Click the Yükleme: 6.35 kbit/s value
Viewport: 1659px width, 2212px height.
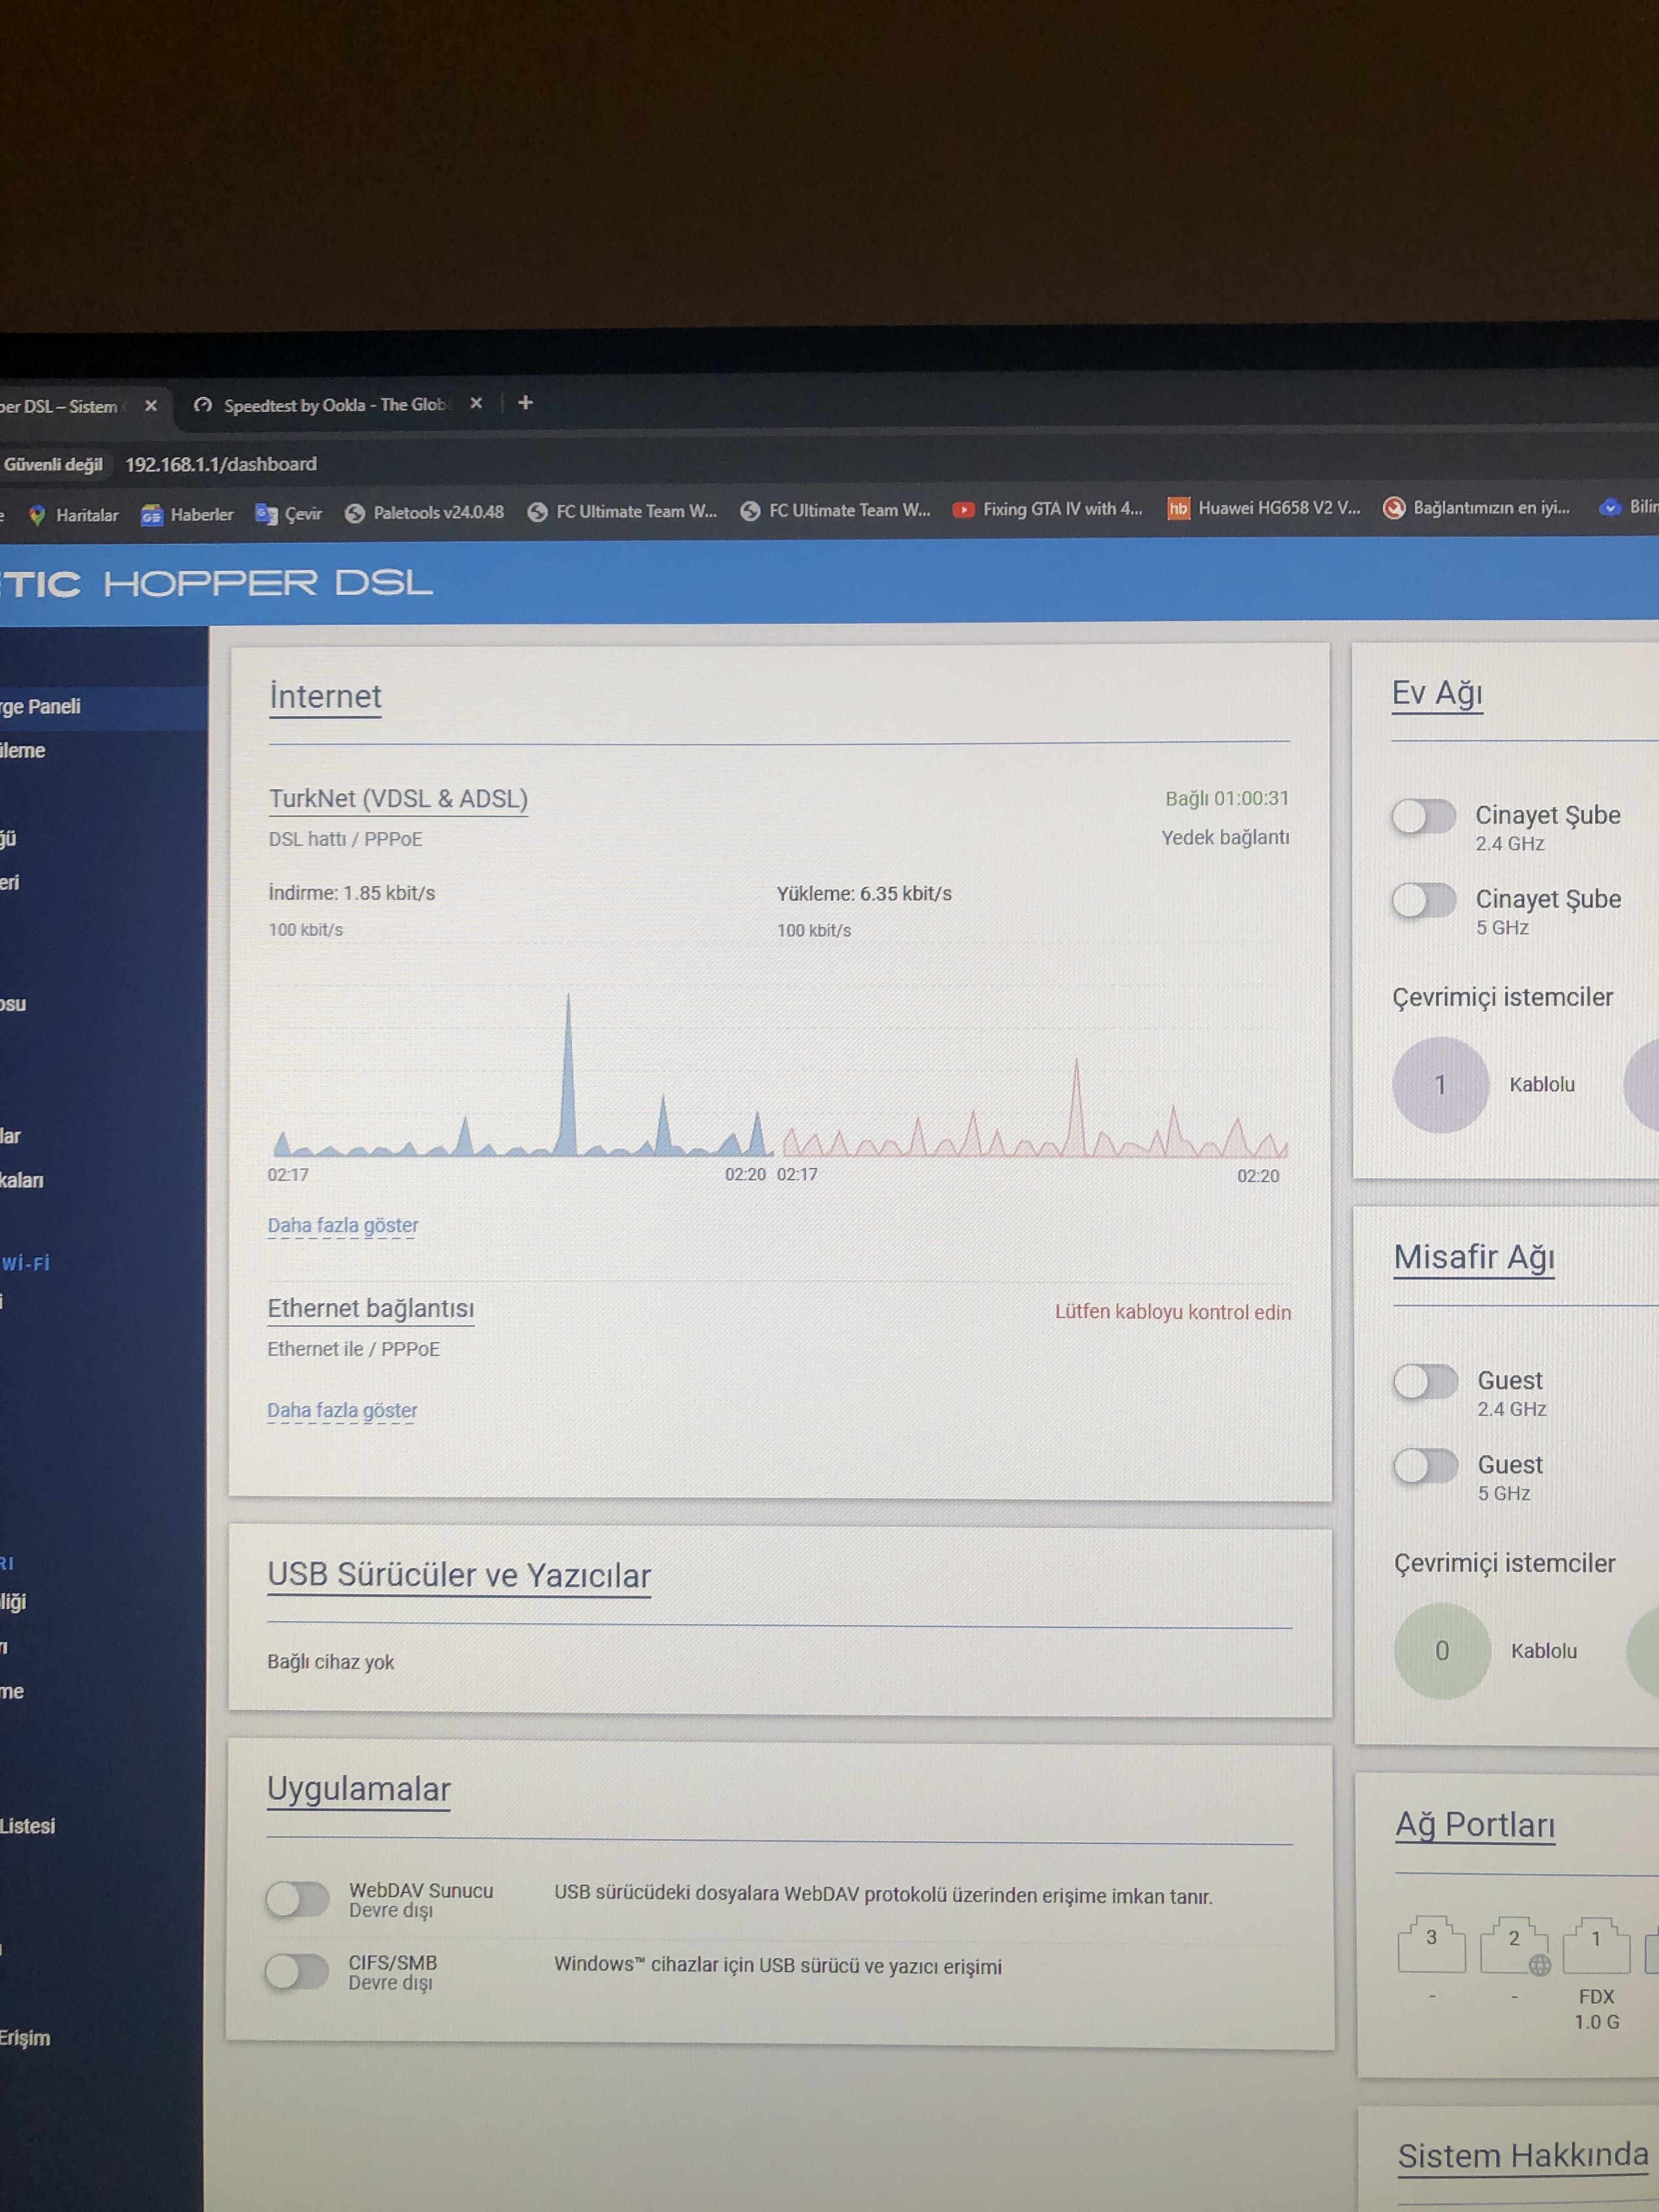coord(864,893)
